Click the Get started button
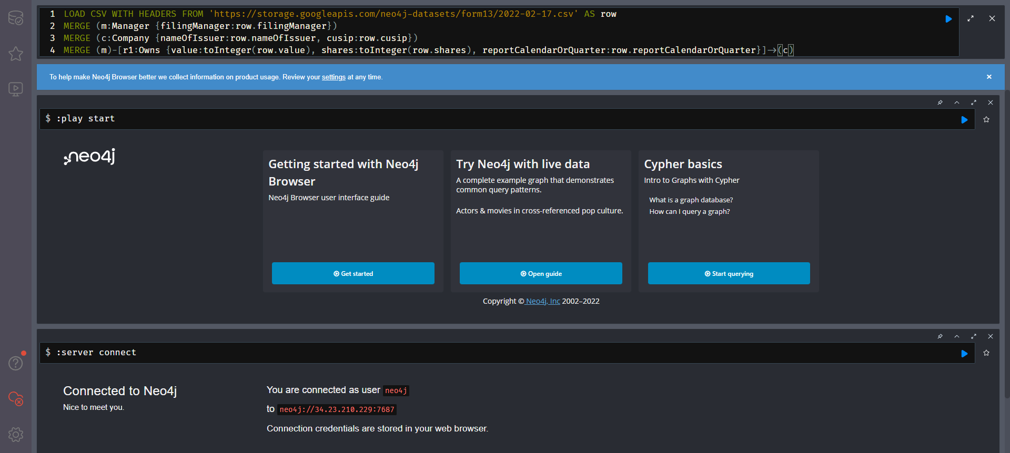The width and height of the screenshot is (1010, 453). 353,273
